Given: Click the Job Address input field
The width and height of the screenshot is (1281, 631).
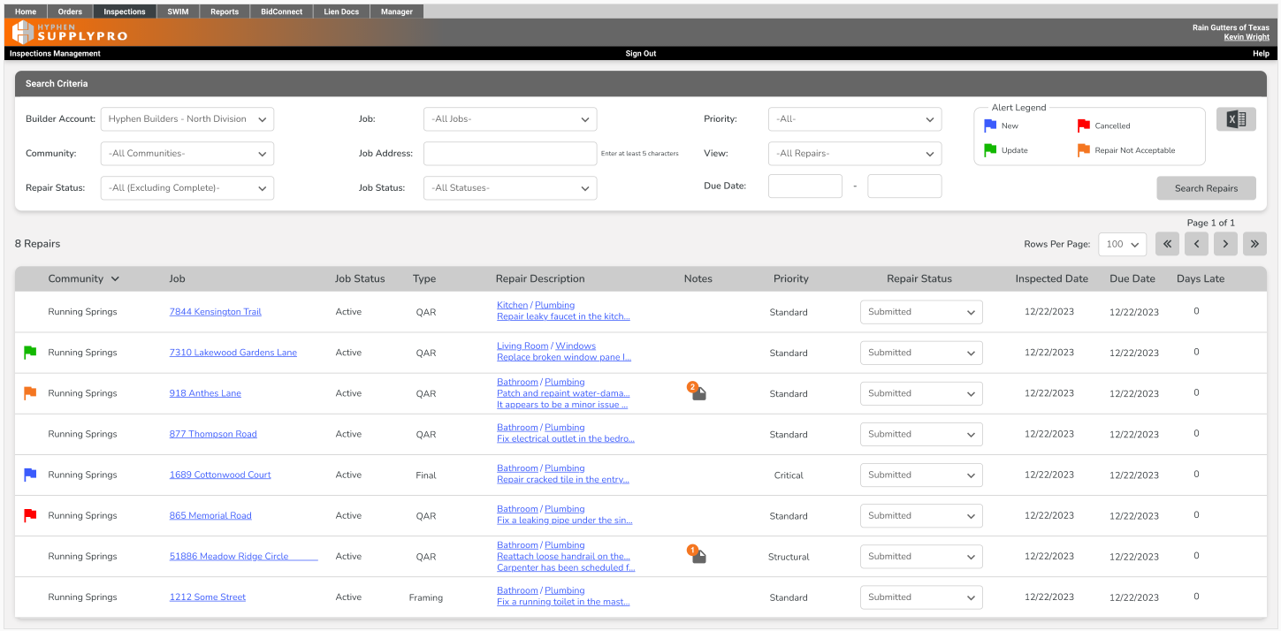Looking at the screenshot, I should [x=510, y=153].
